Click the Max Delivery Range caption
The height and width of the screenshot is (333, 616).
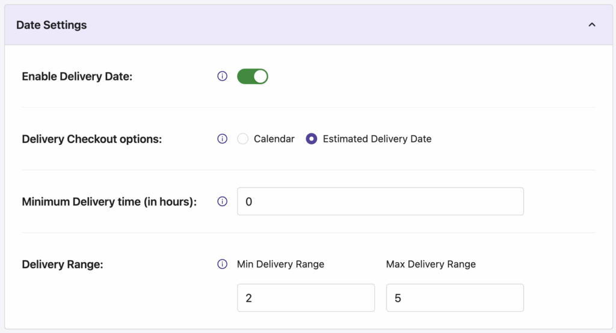click(431, 264)
